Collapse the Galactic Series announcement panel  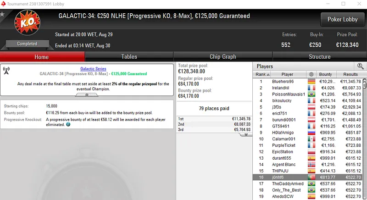click(x=87, y=94)
